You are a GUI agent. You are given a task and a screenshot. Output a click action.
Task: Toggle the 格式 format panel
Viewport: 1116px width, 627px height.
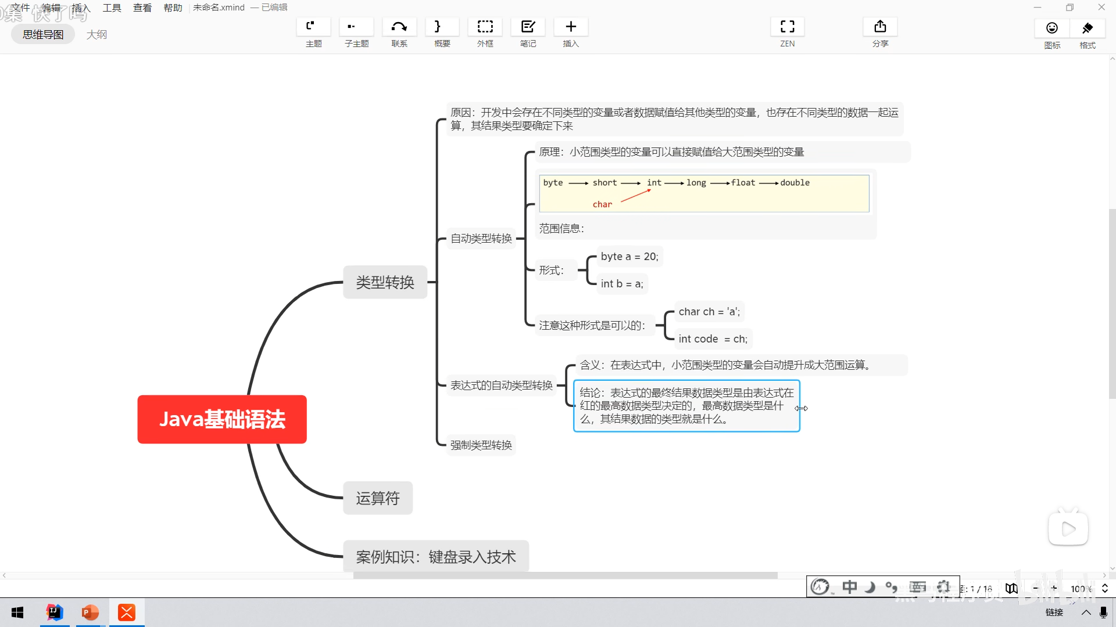tap(1088, 28)
